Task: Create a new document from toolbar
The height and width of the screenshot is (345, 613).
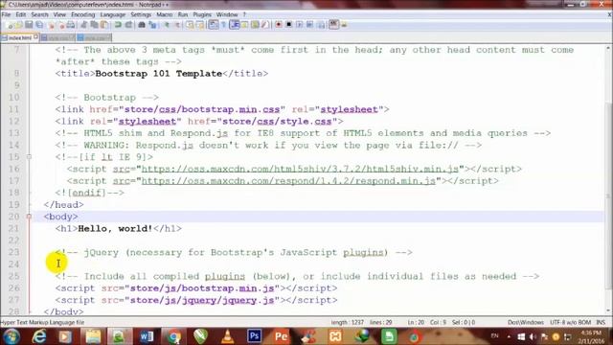Action: click(10, 25)
